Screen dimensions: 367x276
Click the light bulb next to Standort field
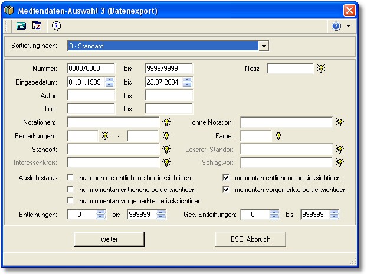tap(167, 149)
